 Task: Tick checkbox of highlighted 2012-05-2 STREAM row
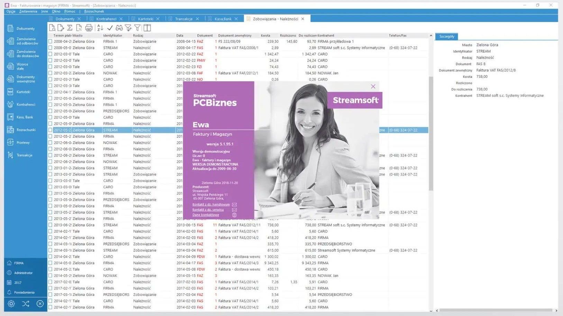[51, 130]
